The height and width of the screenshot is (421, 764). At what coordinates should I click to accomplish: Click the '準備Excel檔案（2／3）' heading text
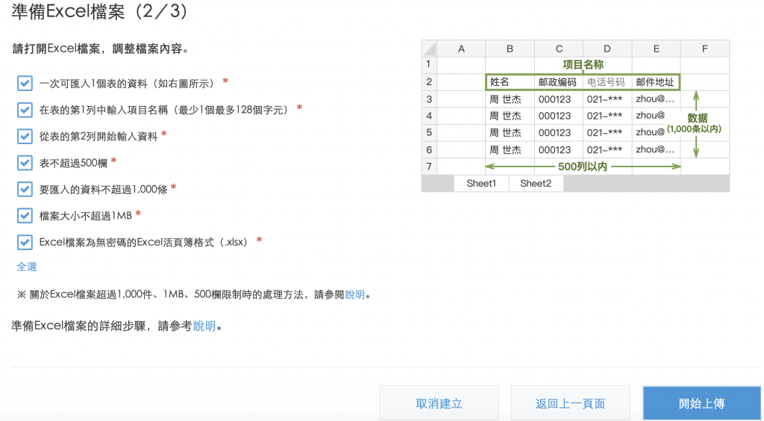tap(100, 11)
